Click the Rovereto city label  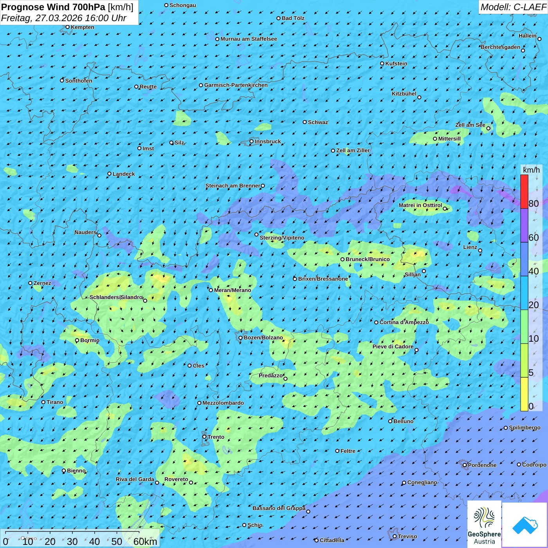[x=176, y=479]
